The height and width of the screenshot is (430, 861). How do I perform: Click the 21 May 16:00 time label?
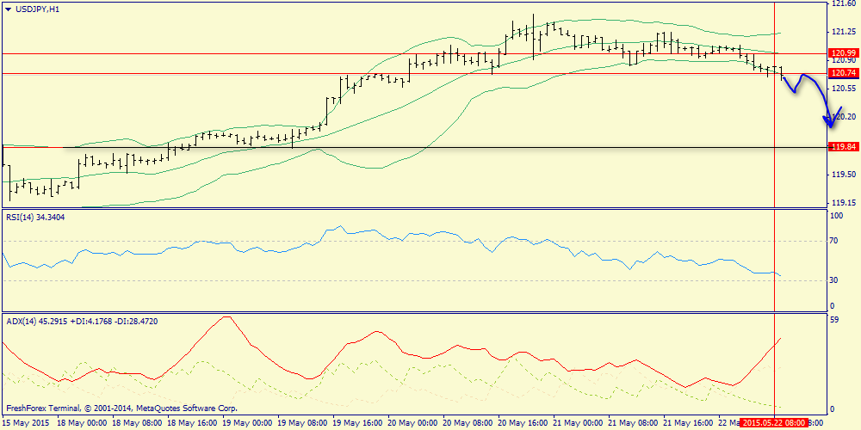pyautogui.click(x=687, y=423)
